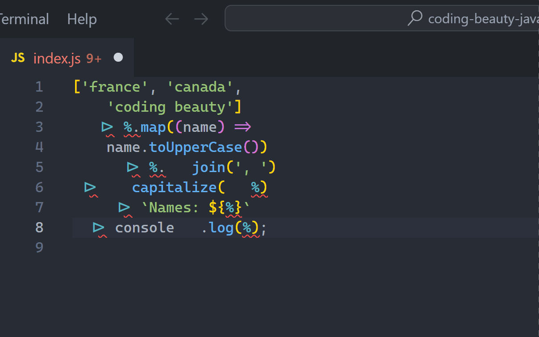
Task: Place cursor in the toUpperCase method
Action: coord(196,147)
